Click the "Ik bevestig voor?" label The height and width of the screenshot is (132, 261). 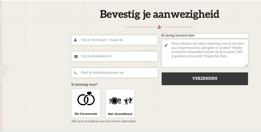coord(84,85)
